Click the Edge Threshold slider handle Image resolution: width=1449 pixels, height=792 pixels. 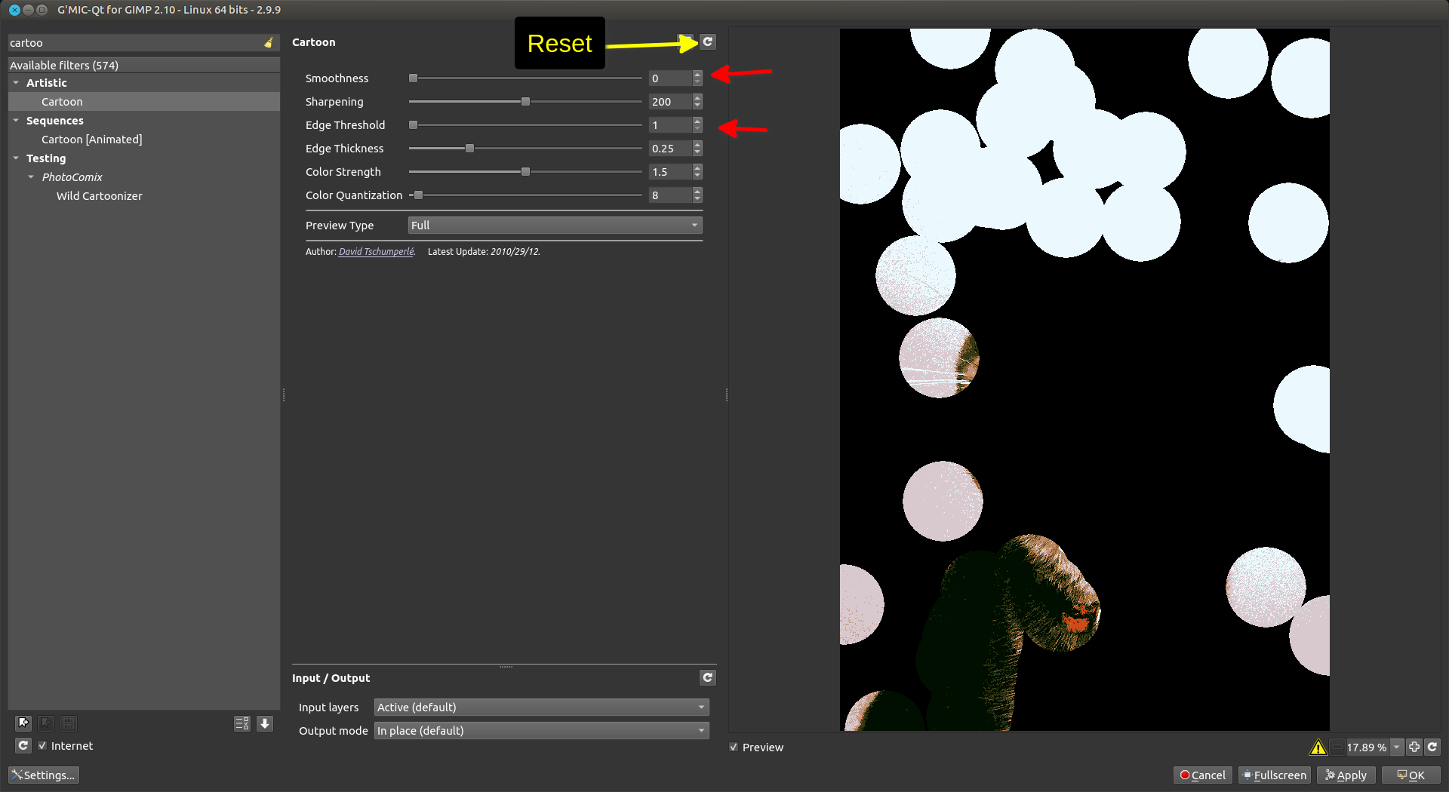[413, 125]
